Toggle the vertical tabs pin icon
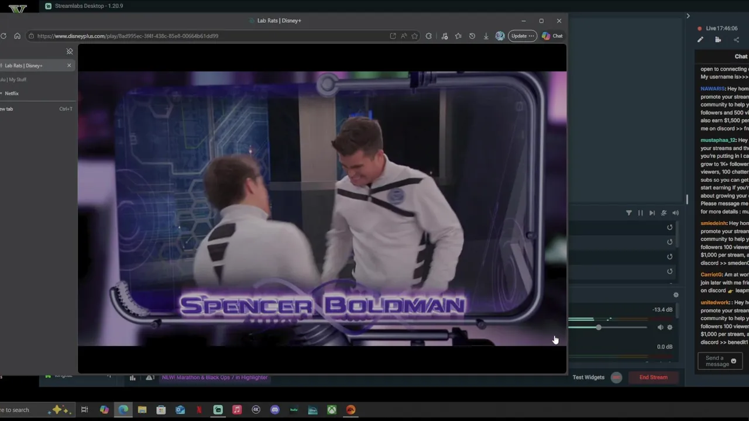The width and height of the screenshot is (749, 421). pyautogui.click(x=70, y=51)
